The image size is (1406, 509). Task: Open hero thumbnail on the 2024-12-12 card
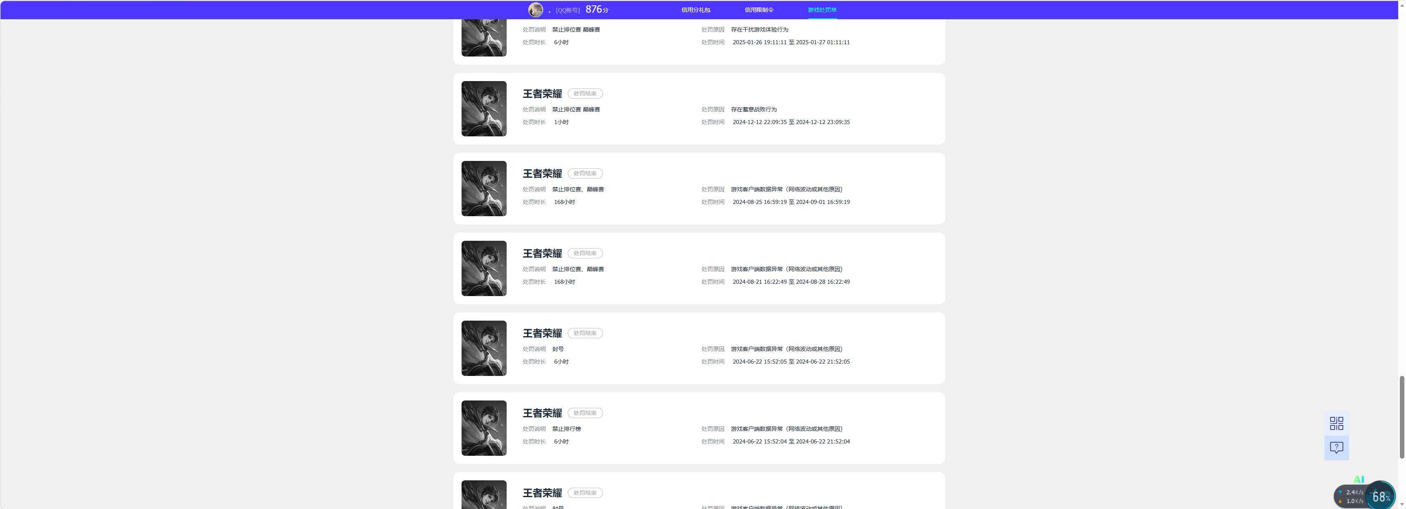coord(484,109)
